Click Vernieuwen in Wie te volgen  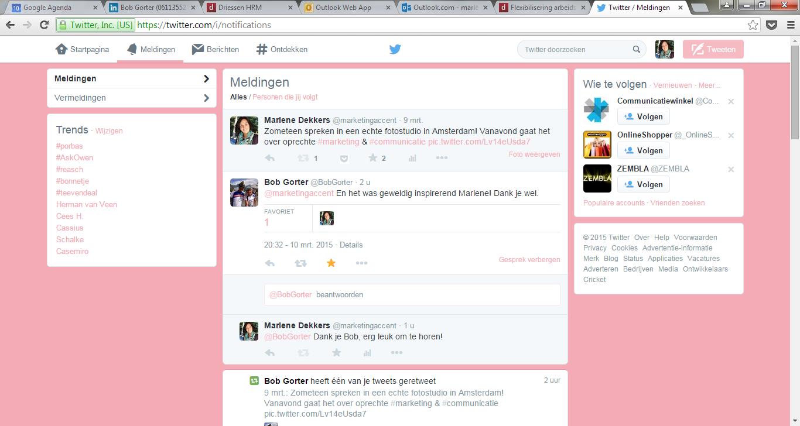click(672, 85)
